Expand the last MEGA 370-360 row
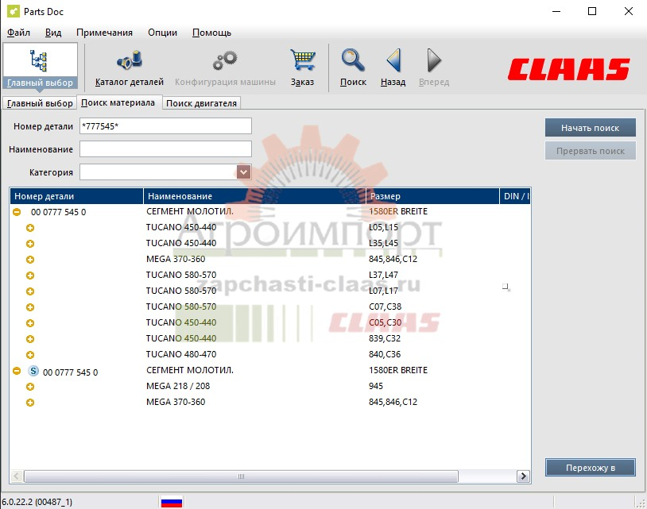The image size is (647, 509). 30,403
